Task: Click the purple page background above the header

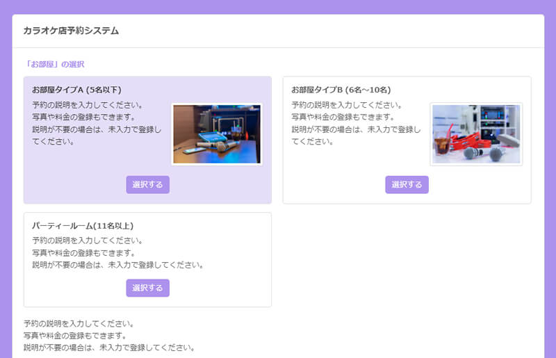Action: tap(278, 6)
